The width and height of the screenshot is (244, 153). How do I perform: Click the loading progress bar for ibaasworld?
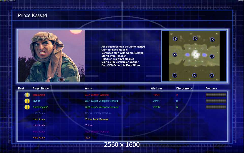216,95
